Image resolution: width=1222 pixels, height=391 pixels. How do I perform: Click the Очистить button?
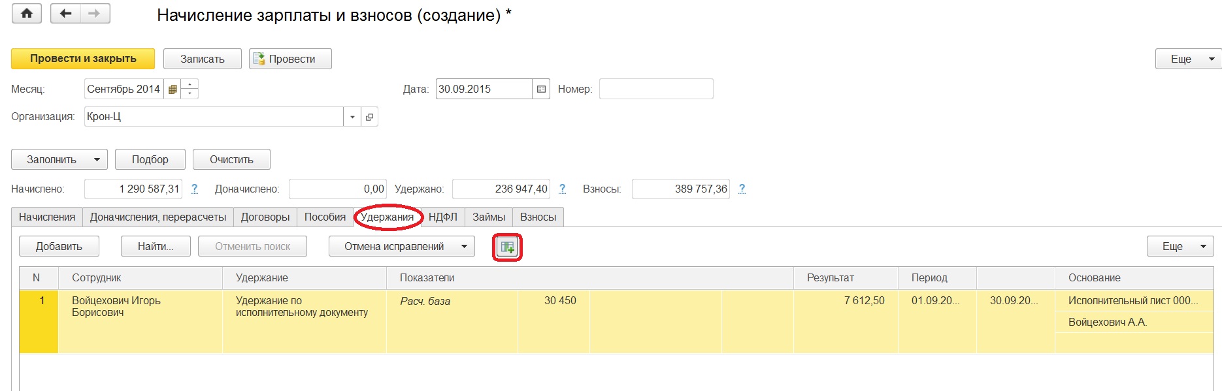coord(231,159)
